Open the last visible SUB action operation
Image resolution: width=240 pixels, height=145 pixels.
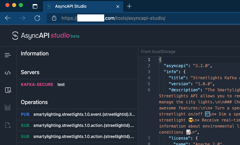click(x=77, y=137)
